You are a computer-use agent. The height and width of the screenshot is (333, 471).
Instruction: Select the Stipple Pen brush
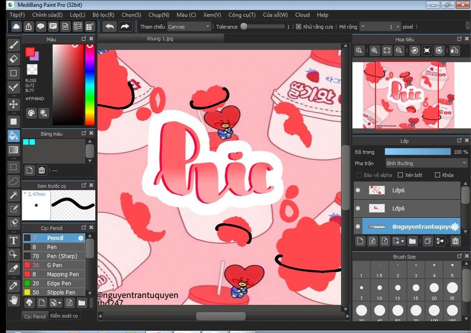click(54, 292)
